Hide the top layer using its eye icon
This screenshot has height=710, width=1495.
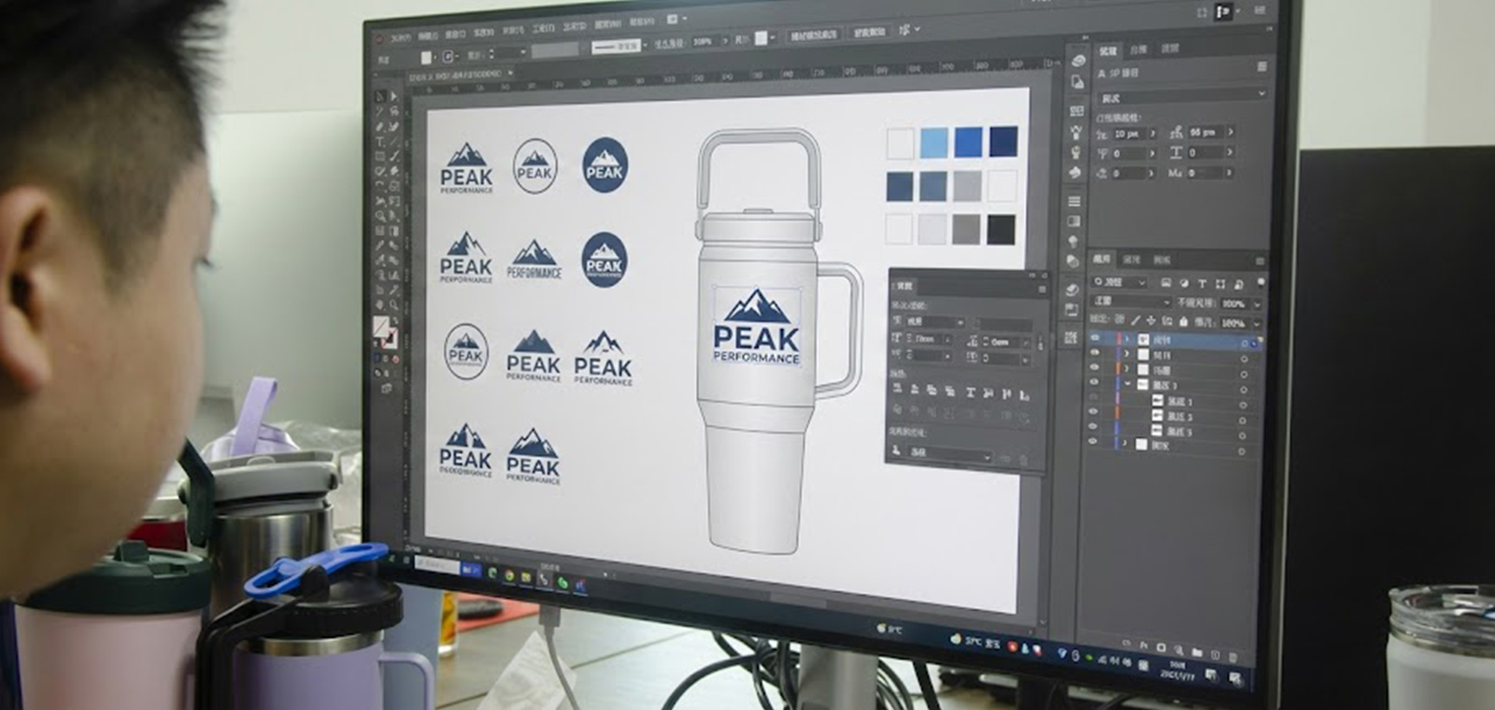(x=1095, y=339)
